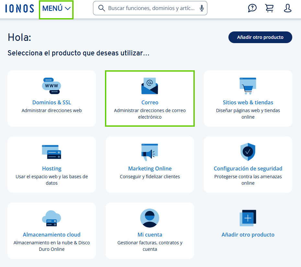Click the Marketing Online megaphone icon
This screenshot has width=301, height=267.
pos(150,152)
